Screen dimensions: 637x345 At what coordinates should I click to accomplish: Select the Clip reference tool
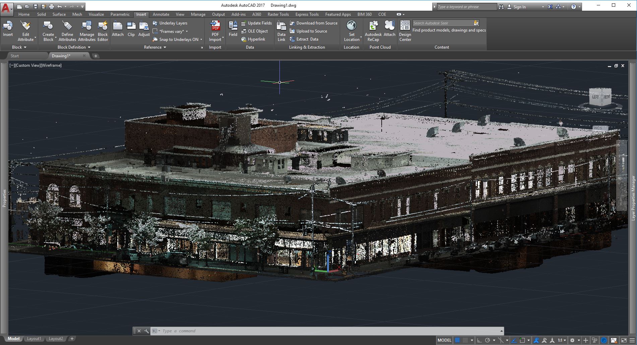tap(131, 28)
